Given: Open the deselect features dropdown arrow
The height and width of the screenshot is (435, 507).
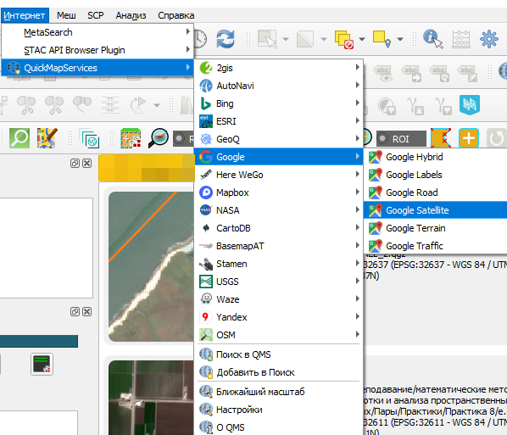Looking at the screenshot, I should [362, 39].
